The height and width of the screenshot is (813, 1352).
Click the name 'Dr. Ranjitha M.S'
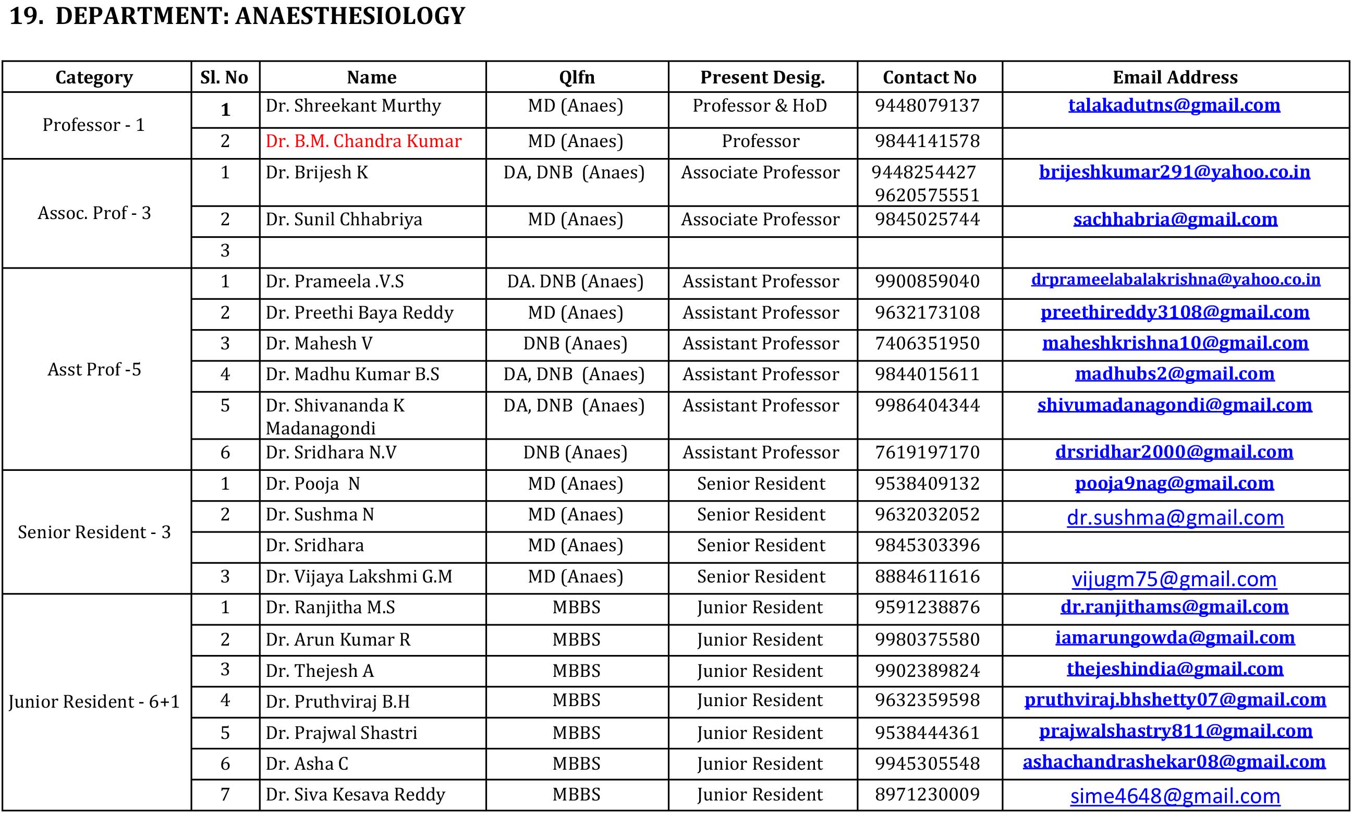[330, 608]
